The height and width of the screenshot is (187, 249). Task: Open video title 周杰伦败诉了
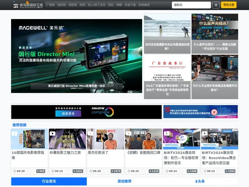click(x=98, y=152)
